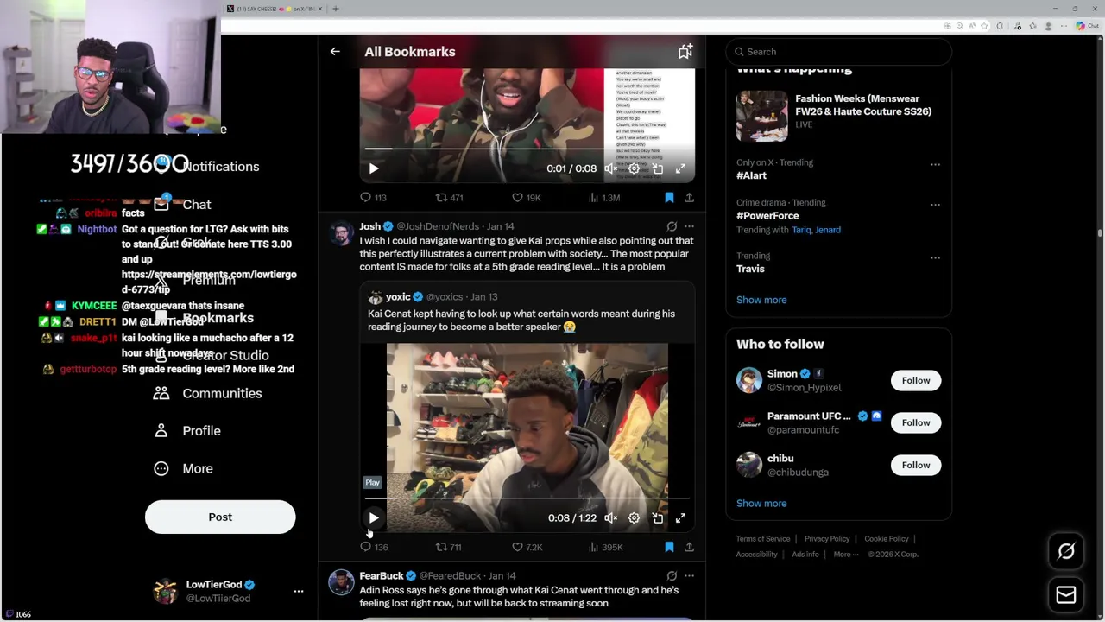Open settings gear on the 0:01 / 0:08 video
The width and height of the screenshot is (1105, 622).
coord(634,169)
